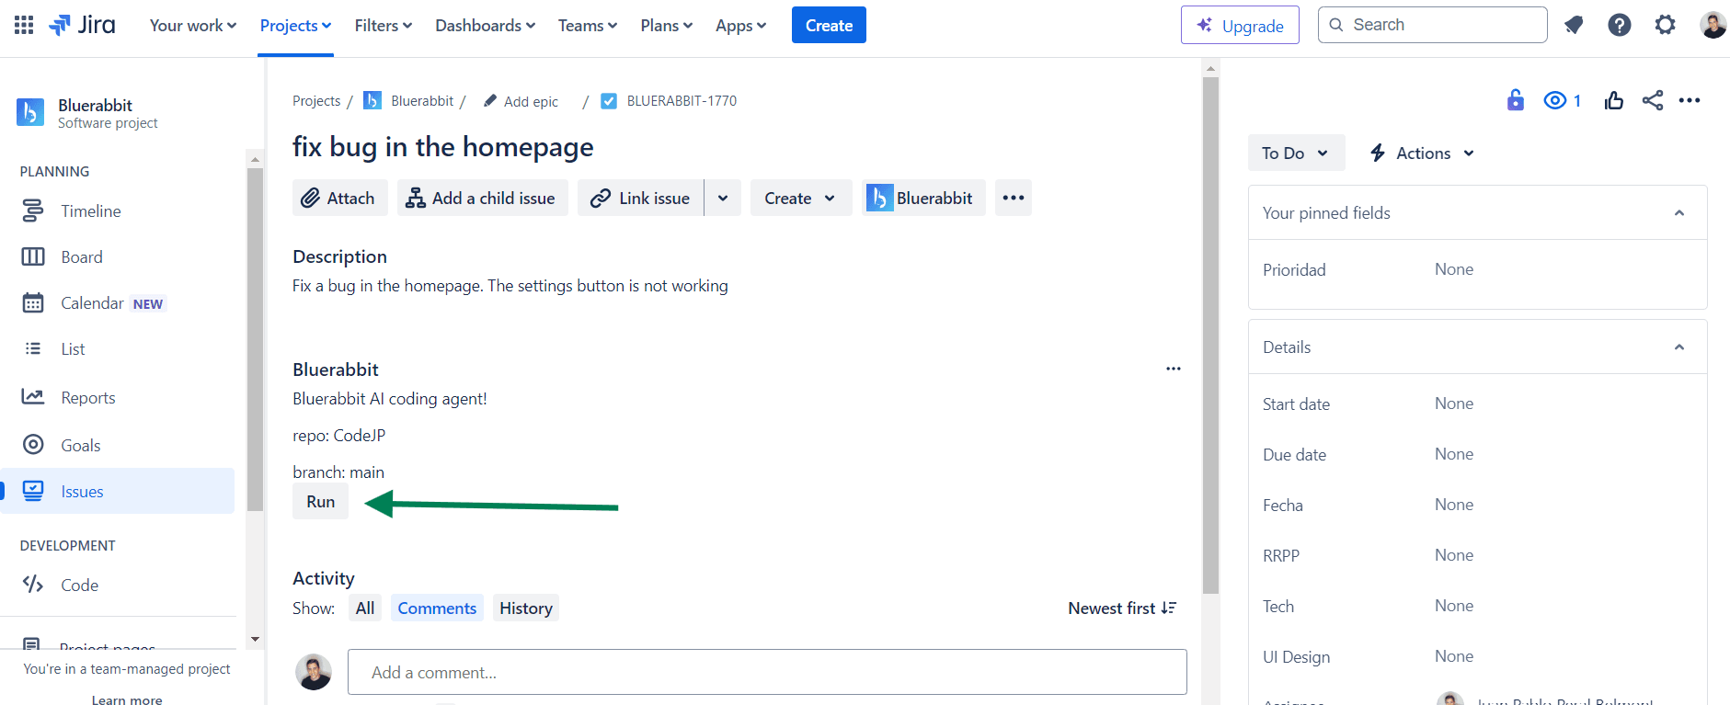Switch to the History activity tab
This screenshot has width=1730, height=705.
[x=525, y=608]
